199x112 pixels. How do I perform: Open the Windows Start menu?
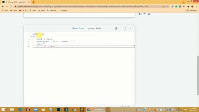coord(3,110)
